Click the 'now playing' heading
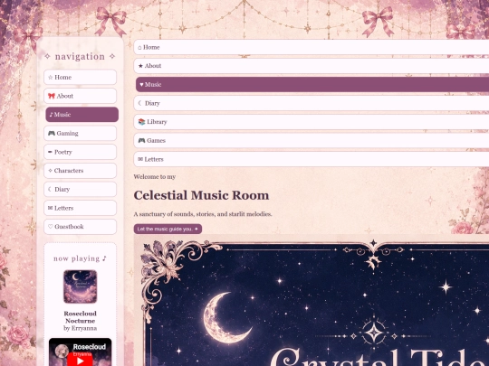Screen dimensions: 489x366 click(81, 258)
